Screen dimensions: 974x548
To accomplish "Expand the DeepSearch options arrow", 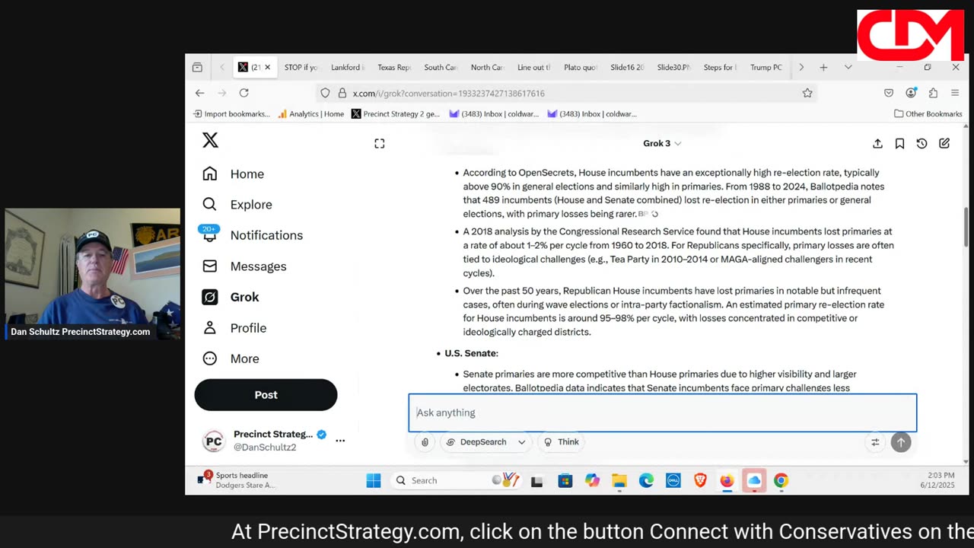I will tap(521, 442).
